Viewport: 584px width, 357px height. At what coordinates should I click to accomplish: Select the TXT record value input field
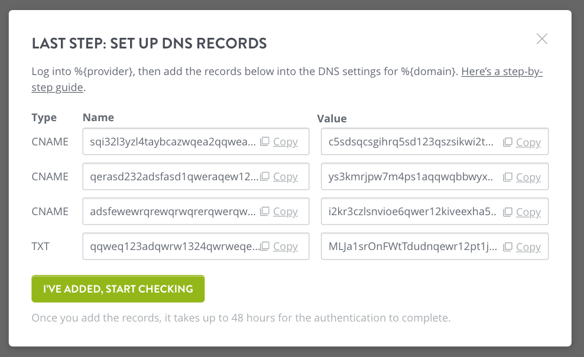[408, 246]
